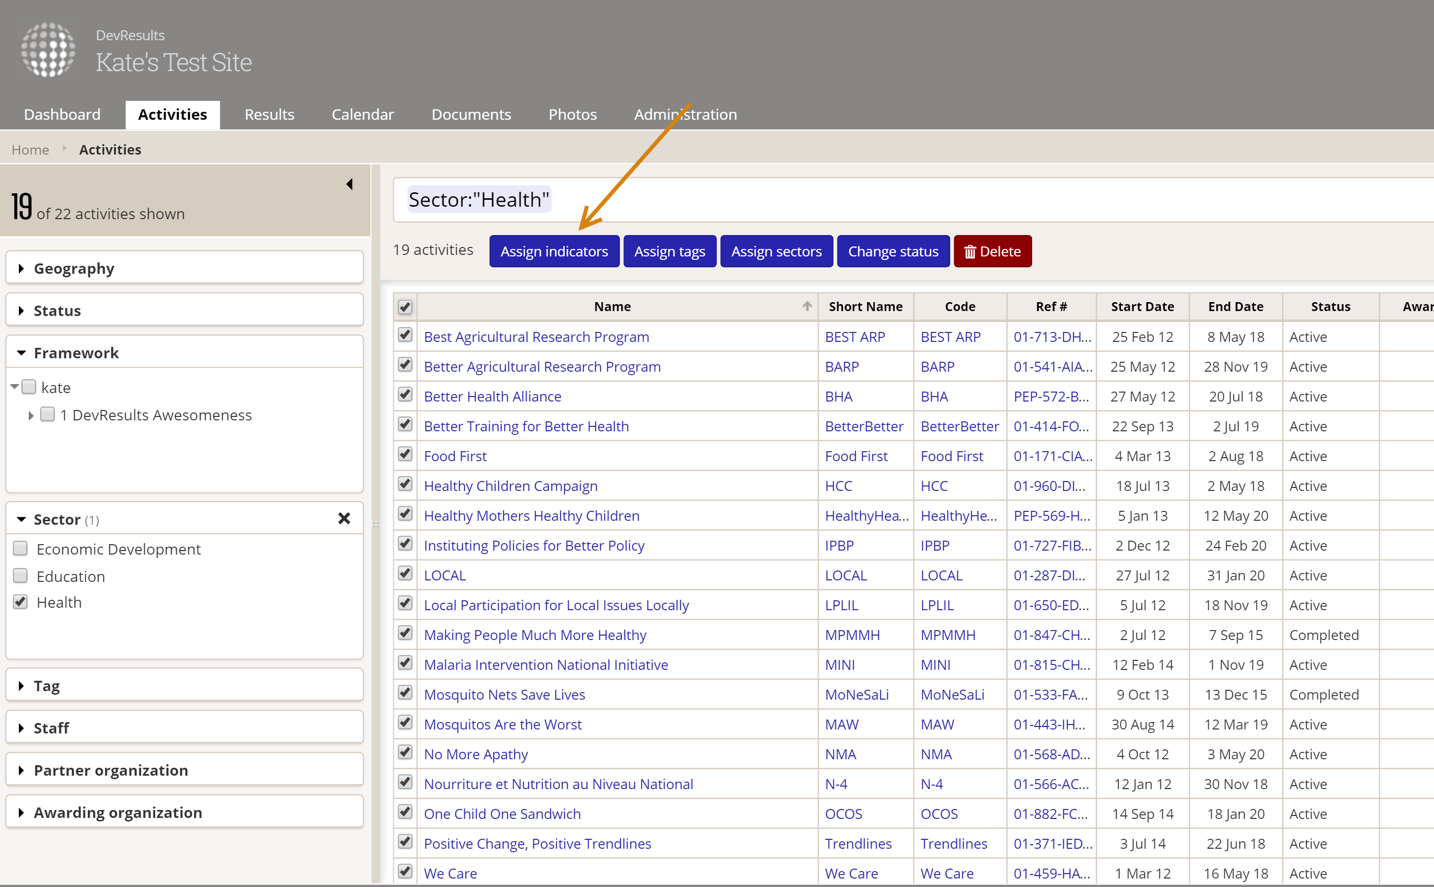Viewport: 1434px width, 887px height.
Task: Sort by Name column arrow
Action: tap(807, 306)
